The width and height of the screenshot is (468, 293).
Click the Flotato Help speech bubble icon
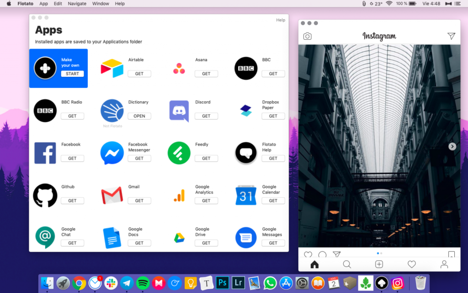246,153
